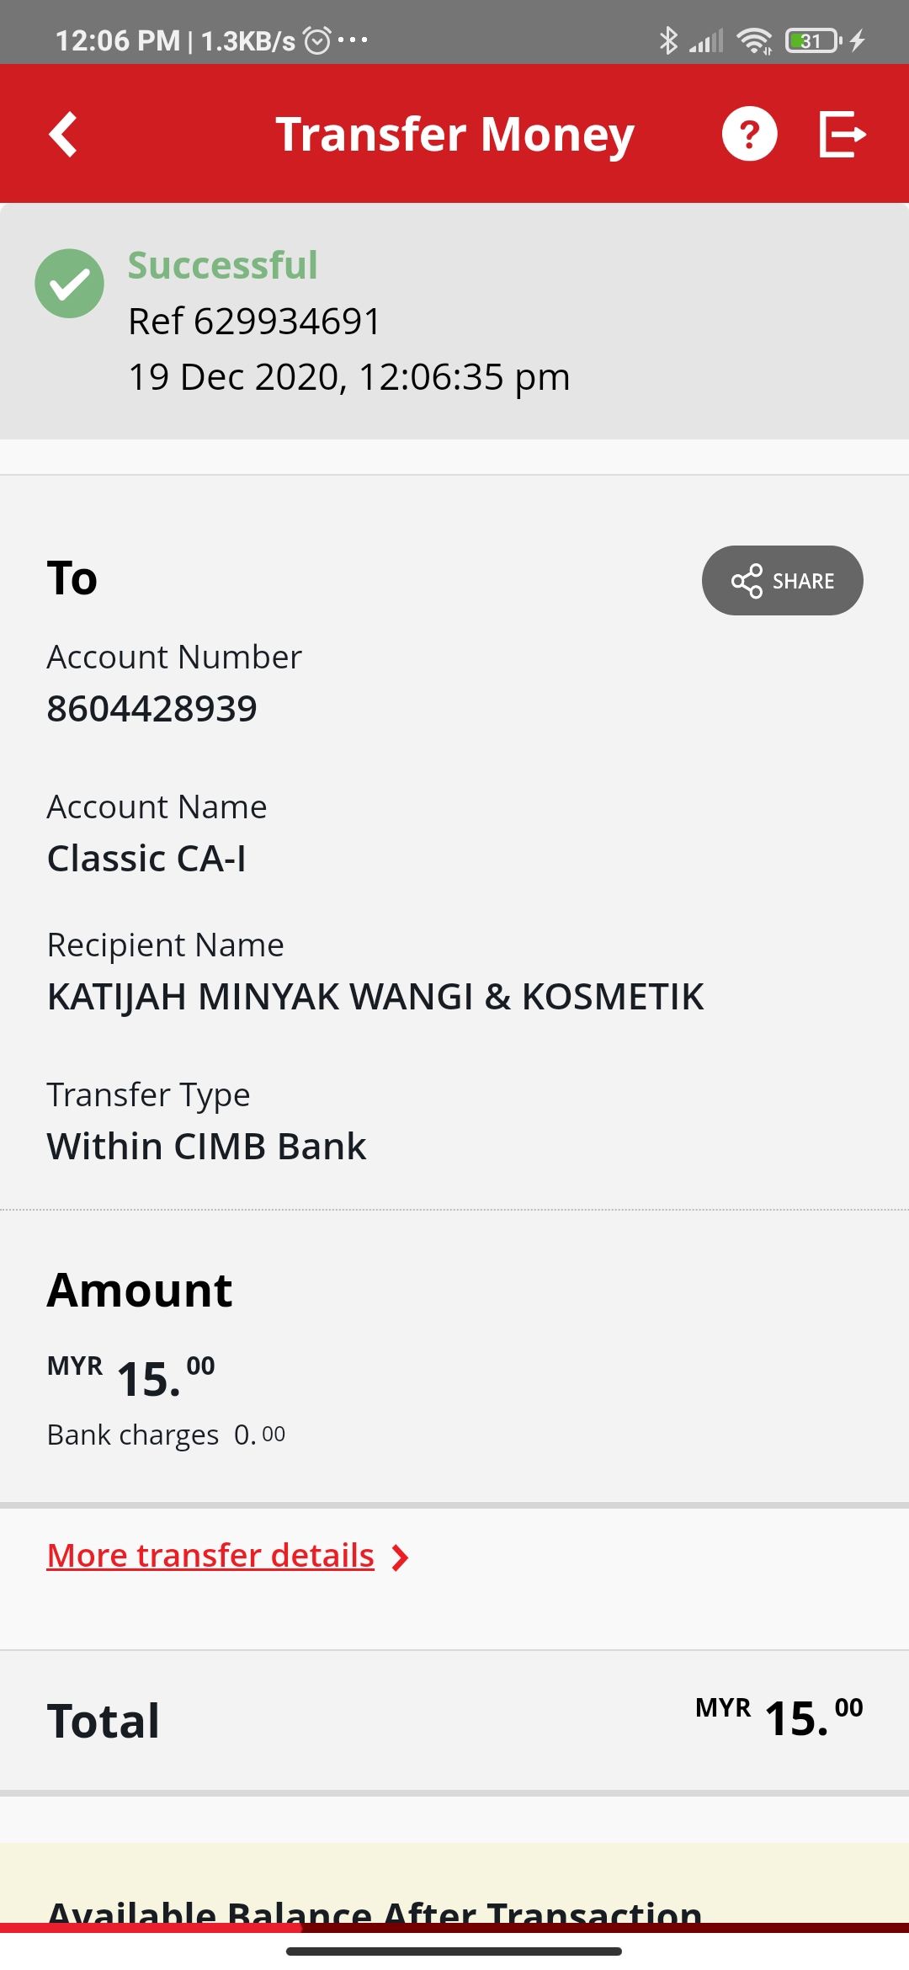Tap the bottom home gesture bar

point(454,1951)
